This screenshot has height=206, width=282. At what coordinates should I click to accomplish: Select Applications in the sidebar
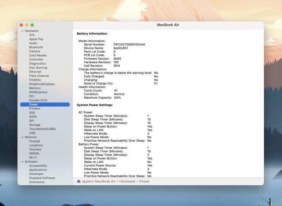coord(38,170)
